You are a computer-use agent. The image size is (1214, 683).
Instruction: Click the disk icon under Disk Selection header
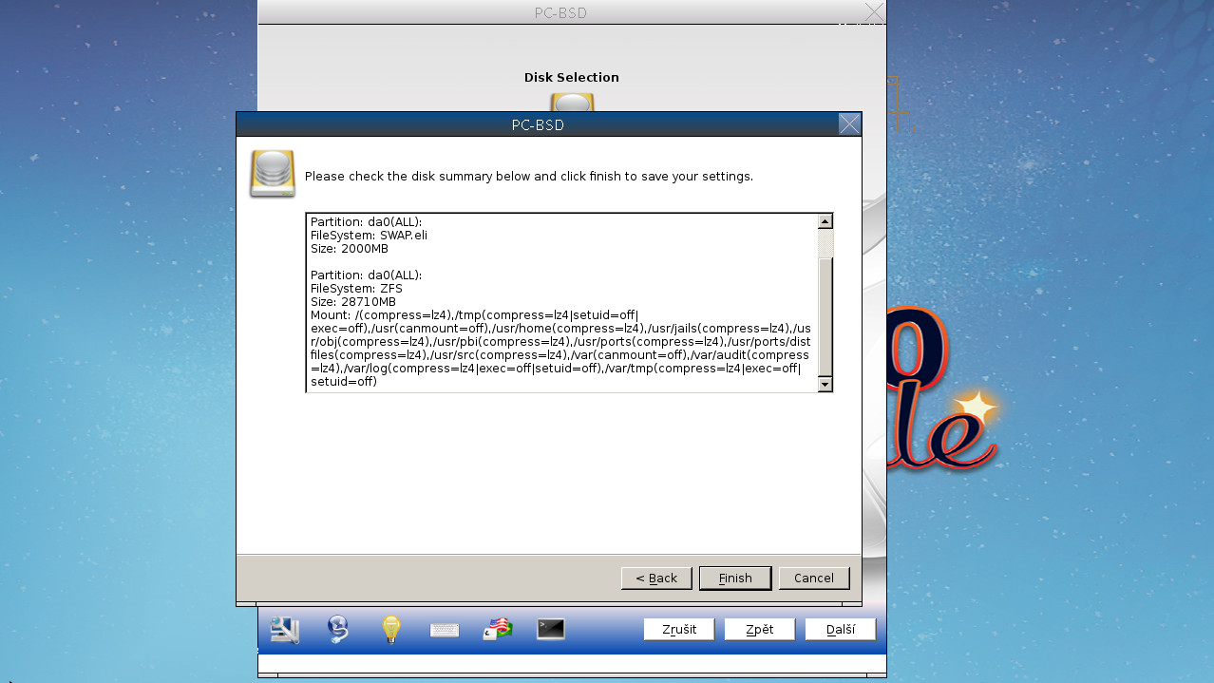tap(571, 104)
